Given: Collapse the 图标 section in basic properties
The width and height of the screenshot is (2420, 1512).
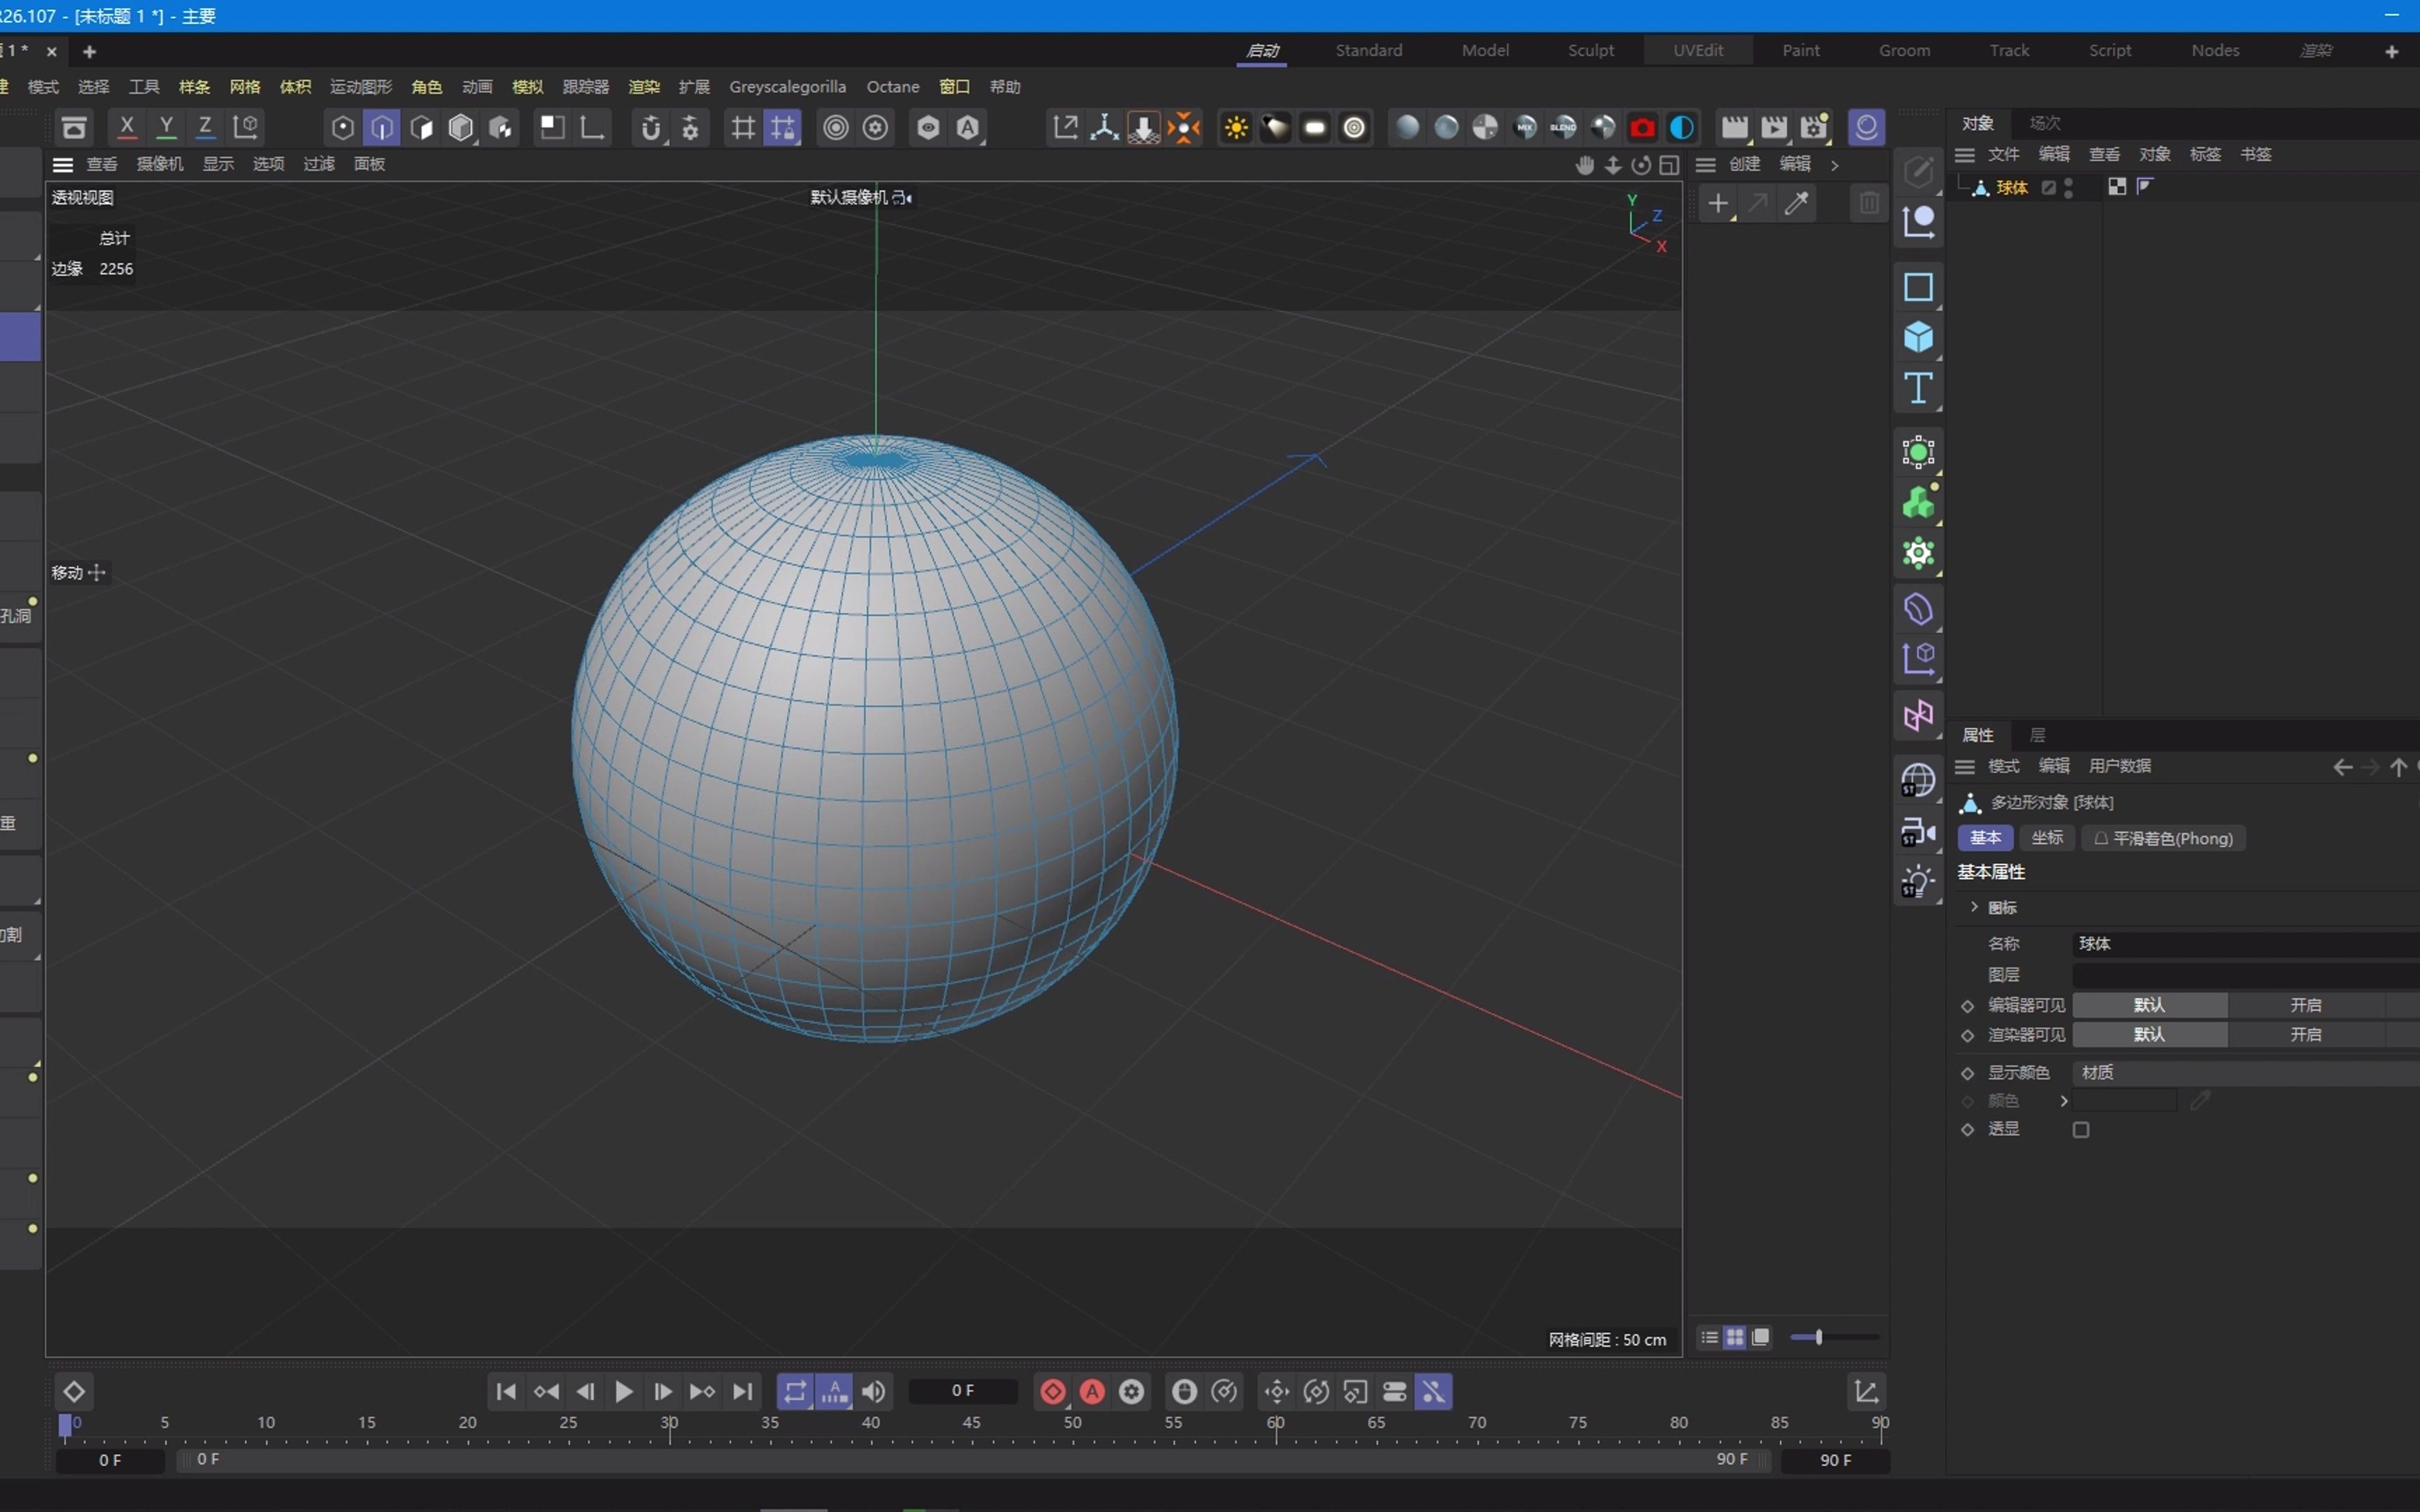Looking at the screenshot, I should point(1974,907).
